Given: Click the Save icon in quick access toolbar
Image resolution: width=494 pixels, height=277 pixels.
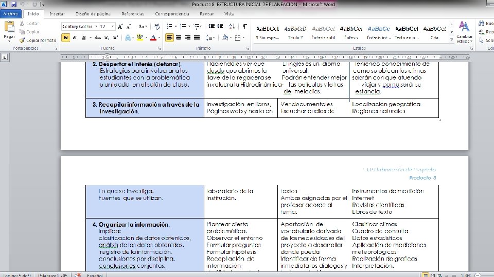Looking at the screenshot, I should coord(14,5).
